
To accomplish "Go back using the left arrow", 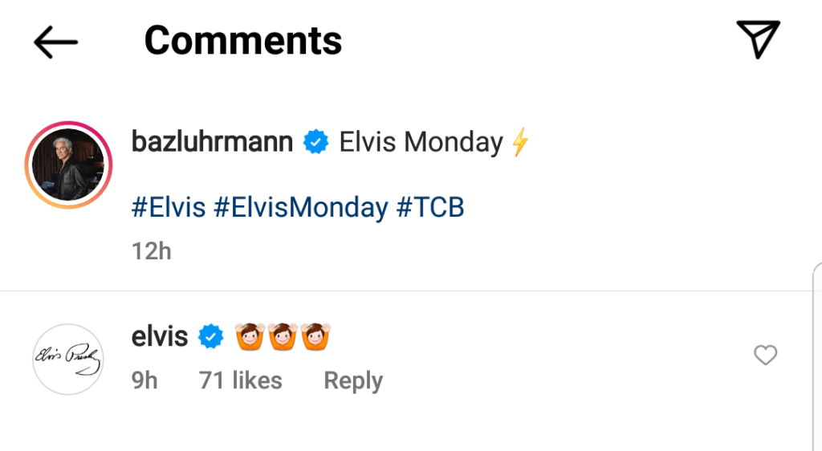I will point(55,42).
